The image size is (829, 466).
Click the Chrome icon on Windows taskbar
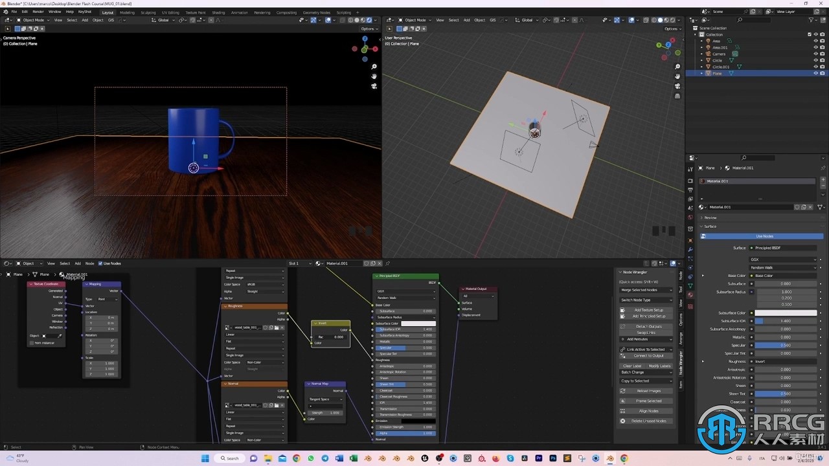pos(297,458)
